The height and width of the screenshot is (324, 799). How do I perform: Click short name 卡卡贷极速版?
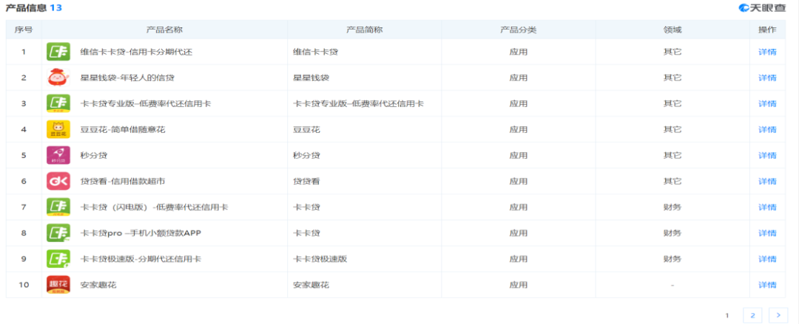[x=320, y=259]
